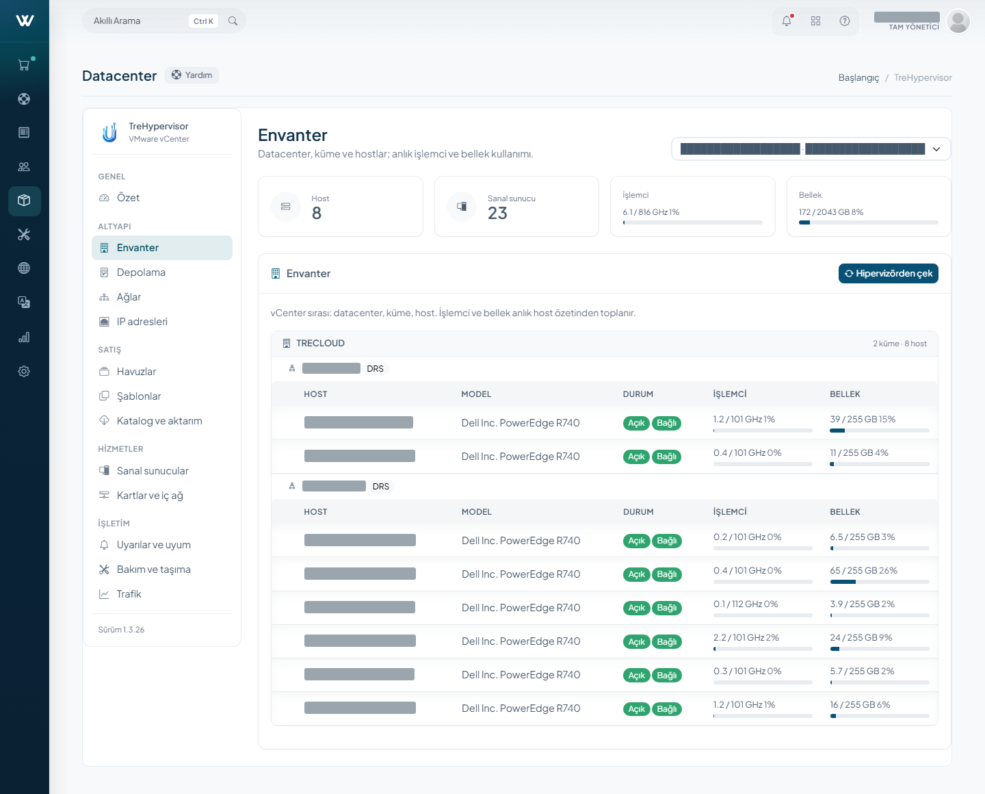Click the W logo at top left
This screenshot has width=985, height=794.
click(x=25, y=21)
